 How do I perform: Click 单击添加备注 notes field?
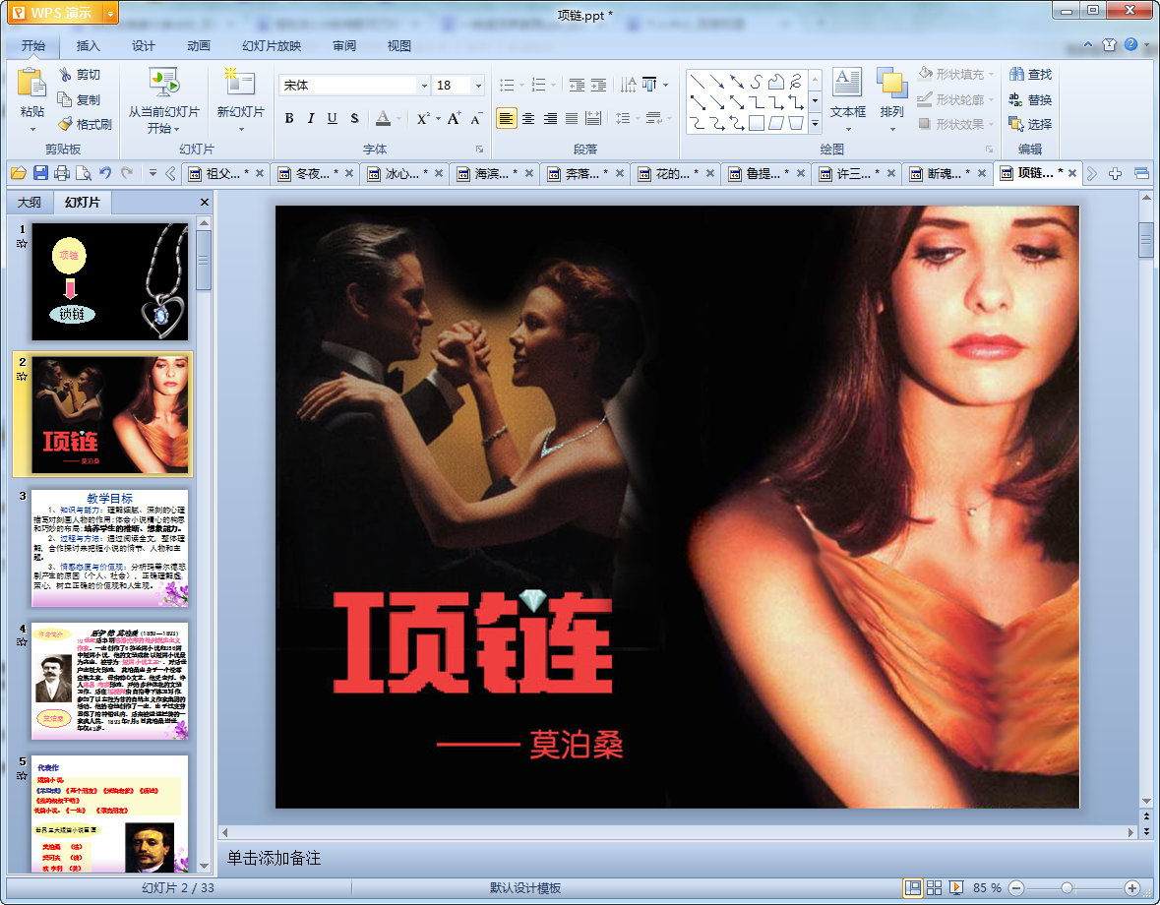coord(273,858)
